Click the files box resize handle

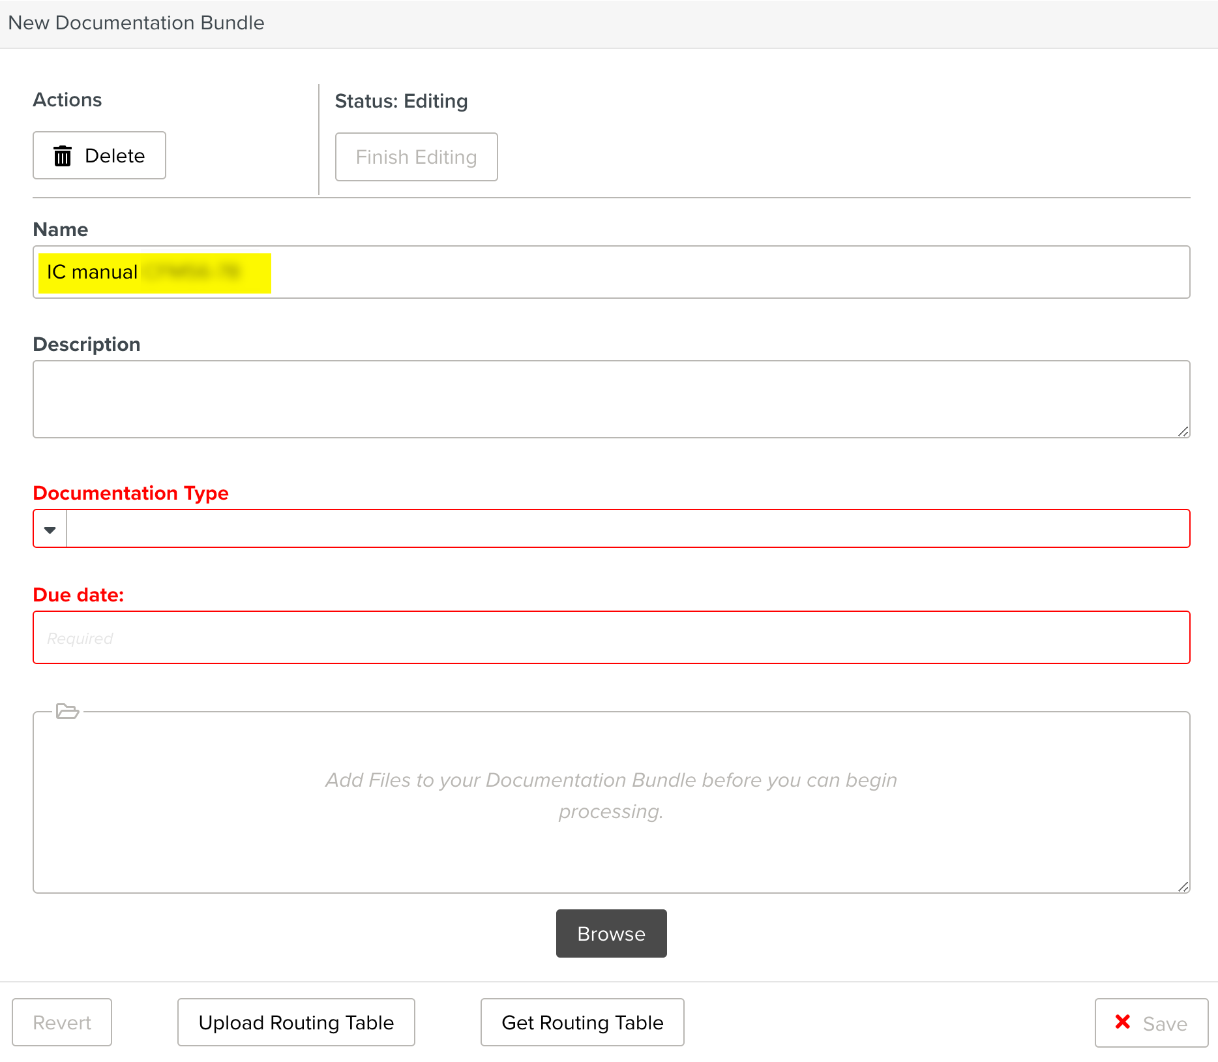[x=1183, y=887]
